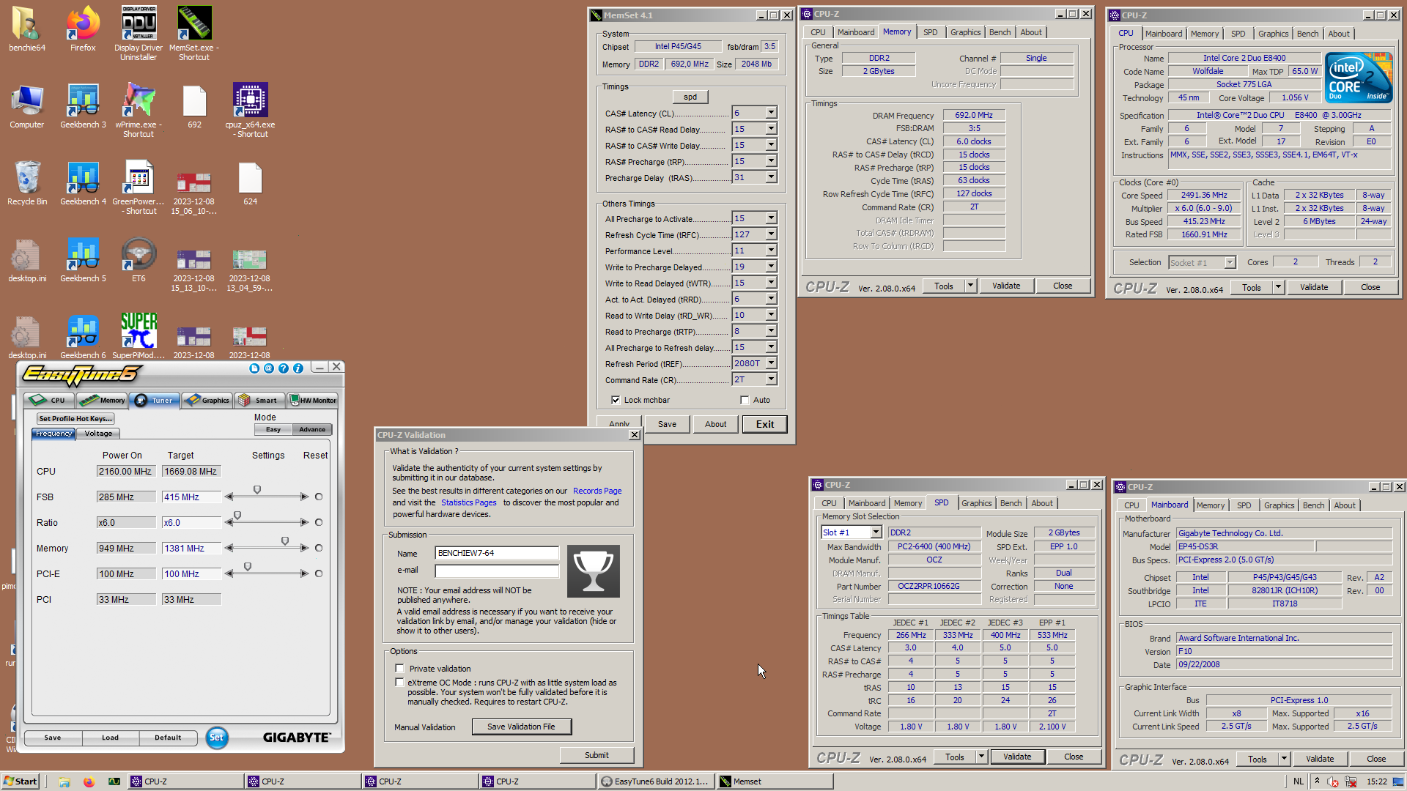Open Bench tab in CPU-Z processor window

point(1307,34)
